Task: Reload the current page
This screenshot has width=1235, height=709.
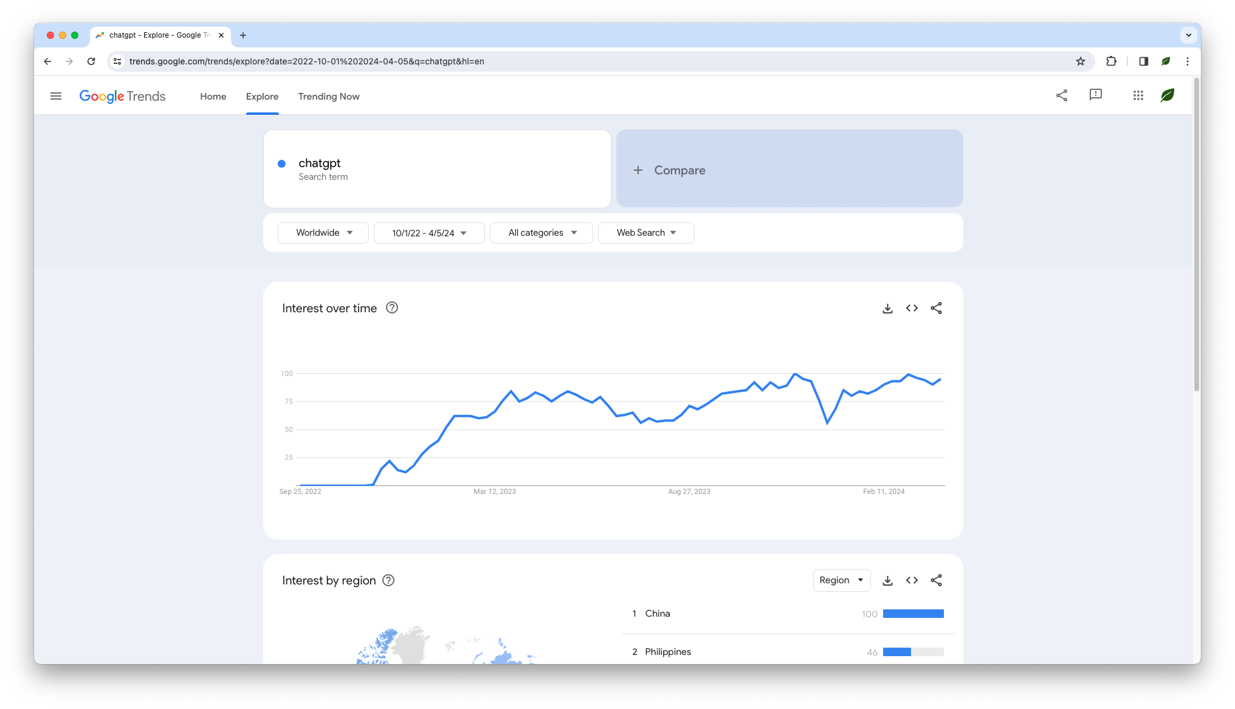Action: click(x=91, y=61)
